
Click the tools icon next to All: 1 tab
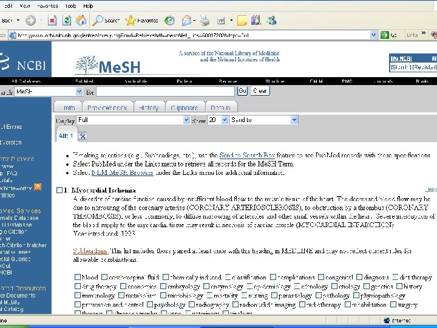point(83,136)
